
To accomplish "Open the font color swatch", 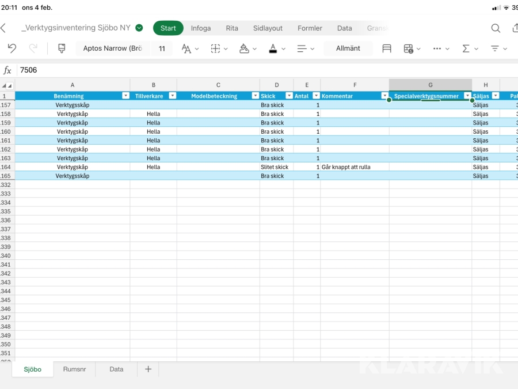I will (x=273, y=48).
